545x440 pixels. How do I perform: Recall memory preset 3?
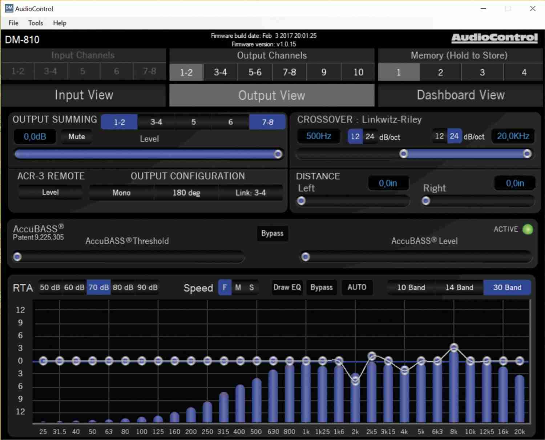pyautogui.click(x=482, y=72)
